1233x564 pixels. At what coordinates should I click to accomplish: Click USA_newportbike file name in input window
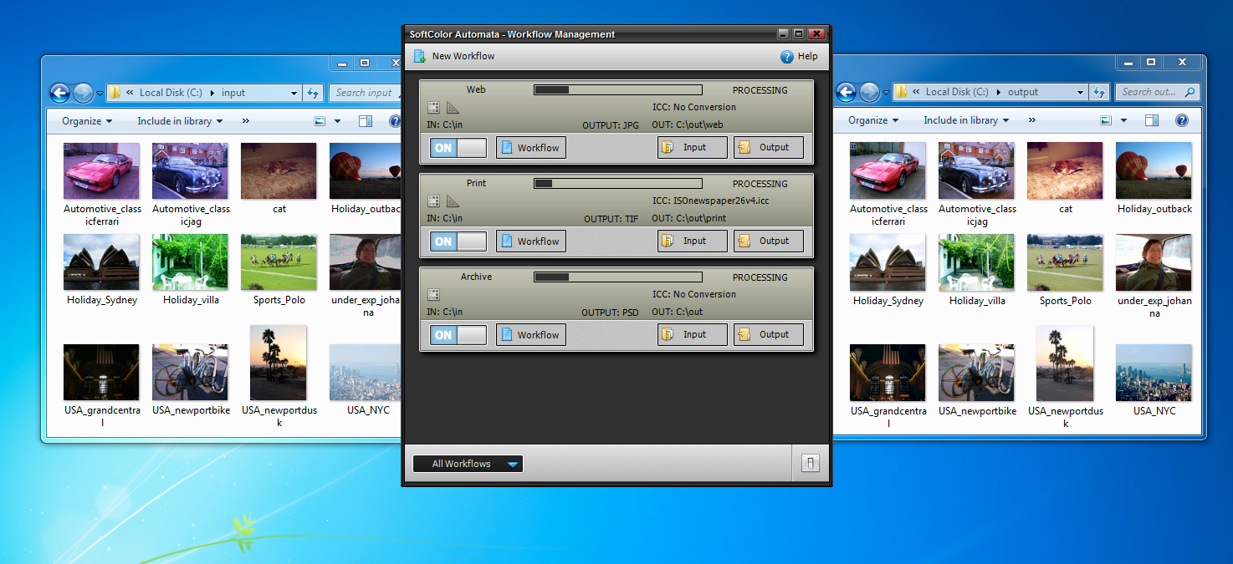click(191, 410)
